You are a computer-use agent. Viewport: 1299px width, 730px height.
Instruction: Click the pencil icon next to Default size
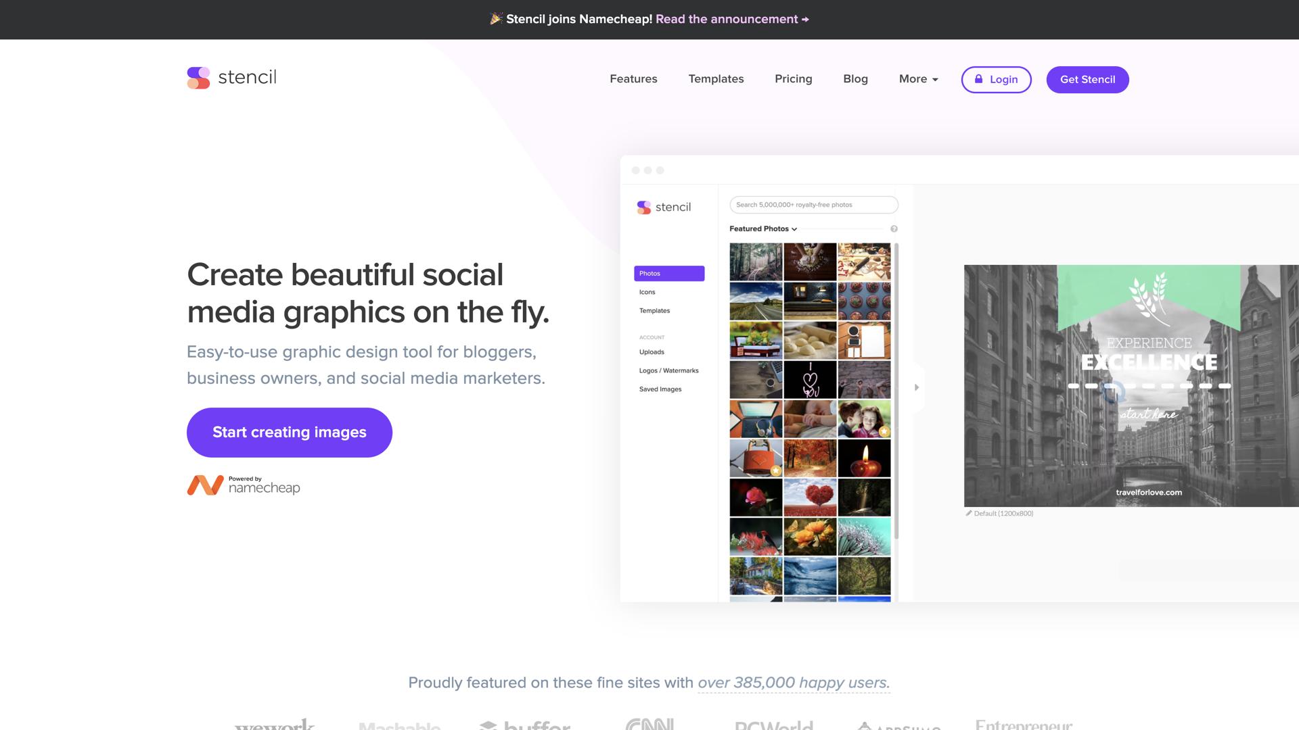(968, 514)
